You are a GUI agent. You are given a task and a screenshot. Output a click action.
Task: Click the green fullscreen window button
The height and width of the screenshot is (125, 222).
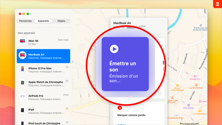point(28,14)
